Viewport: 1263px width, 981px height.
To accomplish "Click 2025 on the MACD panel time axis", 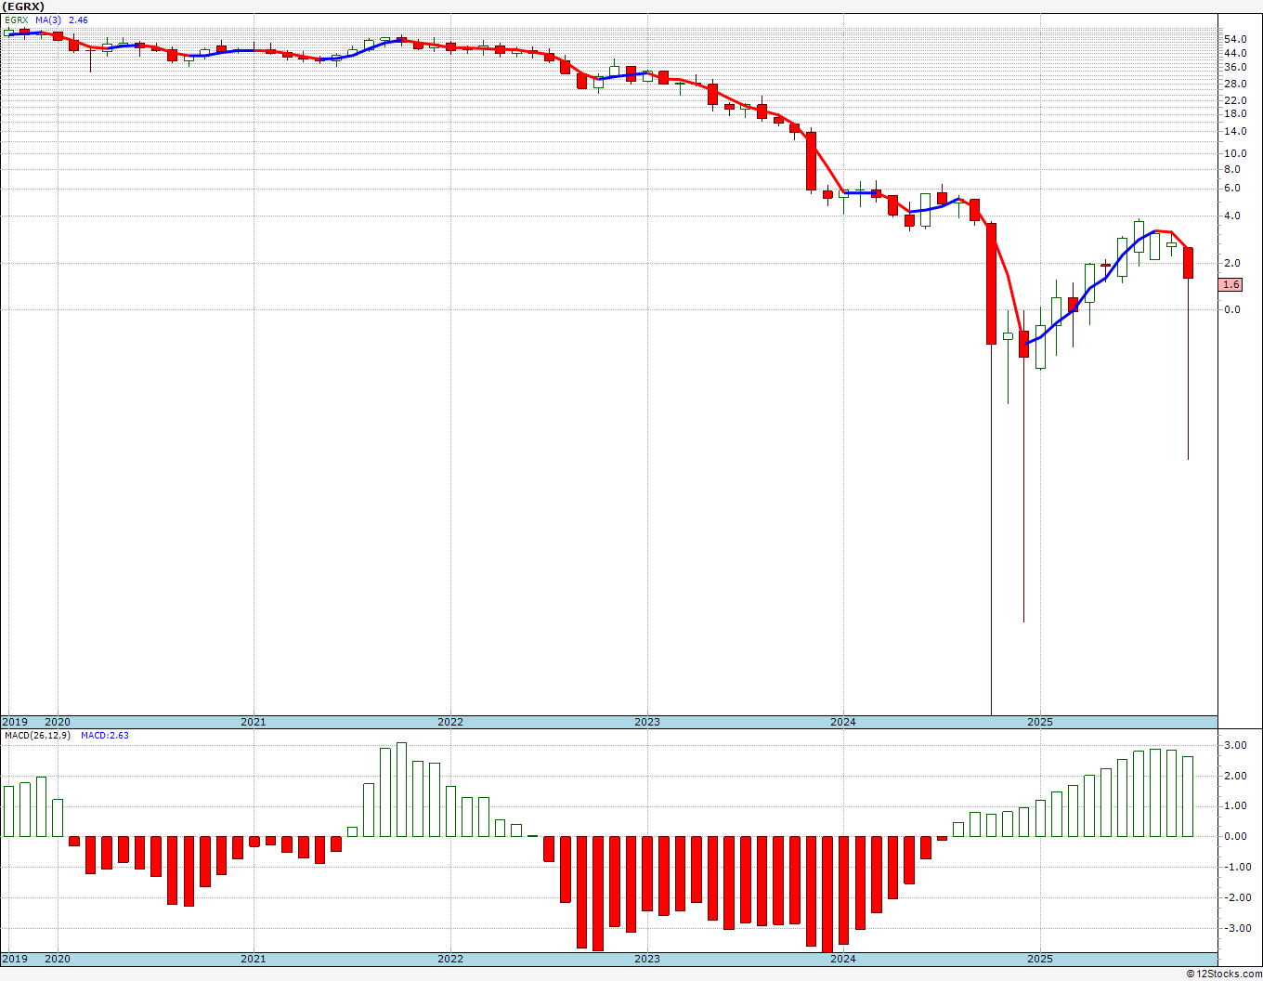I will (1040, 959).
